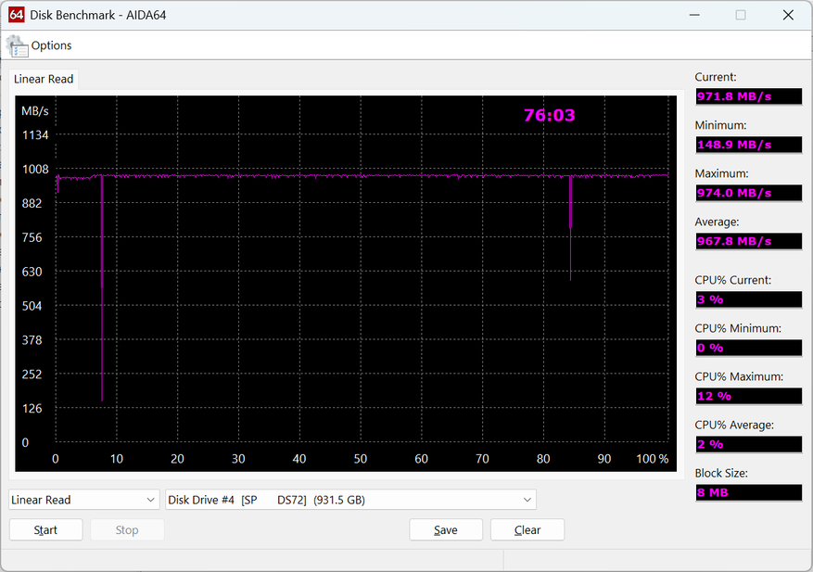The image size is (813, 572).
Task: Click the Minimum 148.9 MB/s value
Action: click(749, 145)
